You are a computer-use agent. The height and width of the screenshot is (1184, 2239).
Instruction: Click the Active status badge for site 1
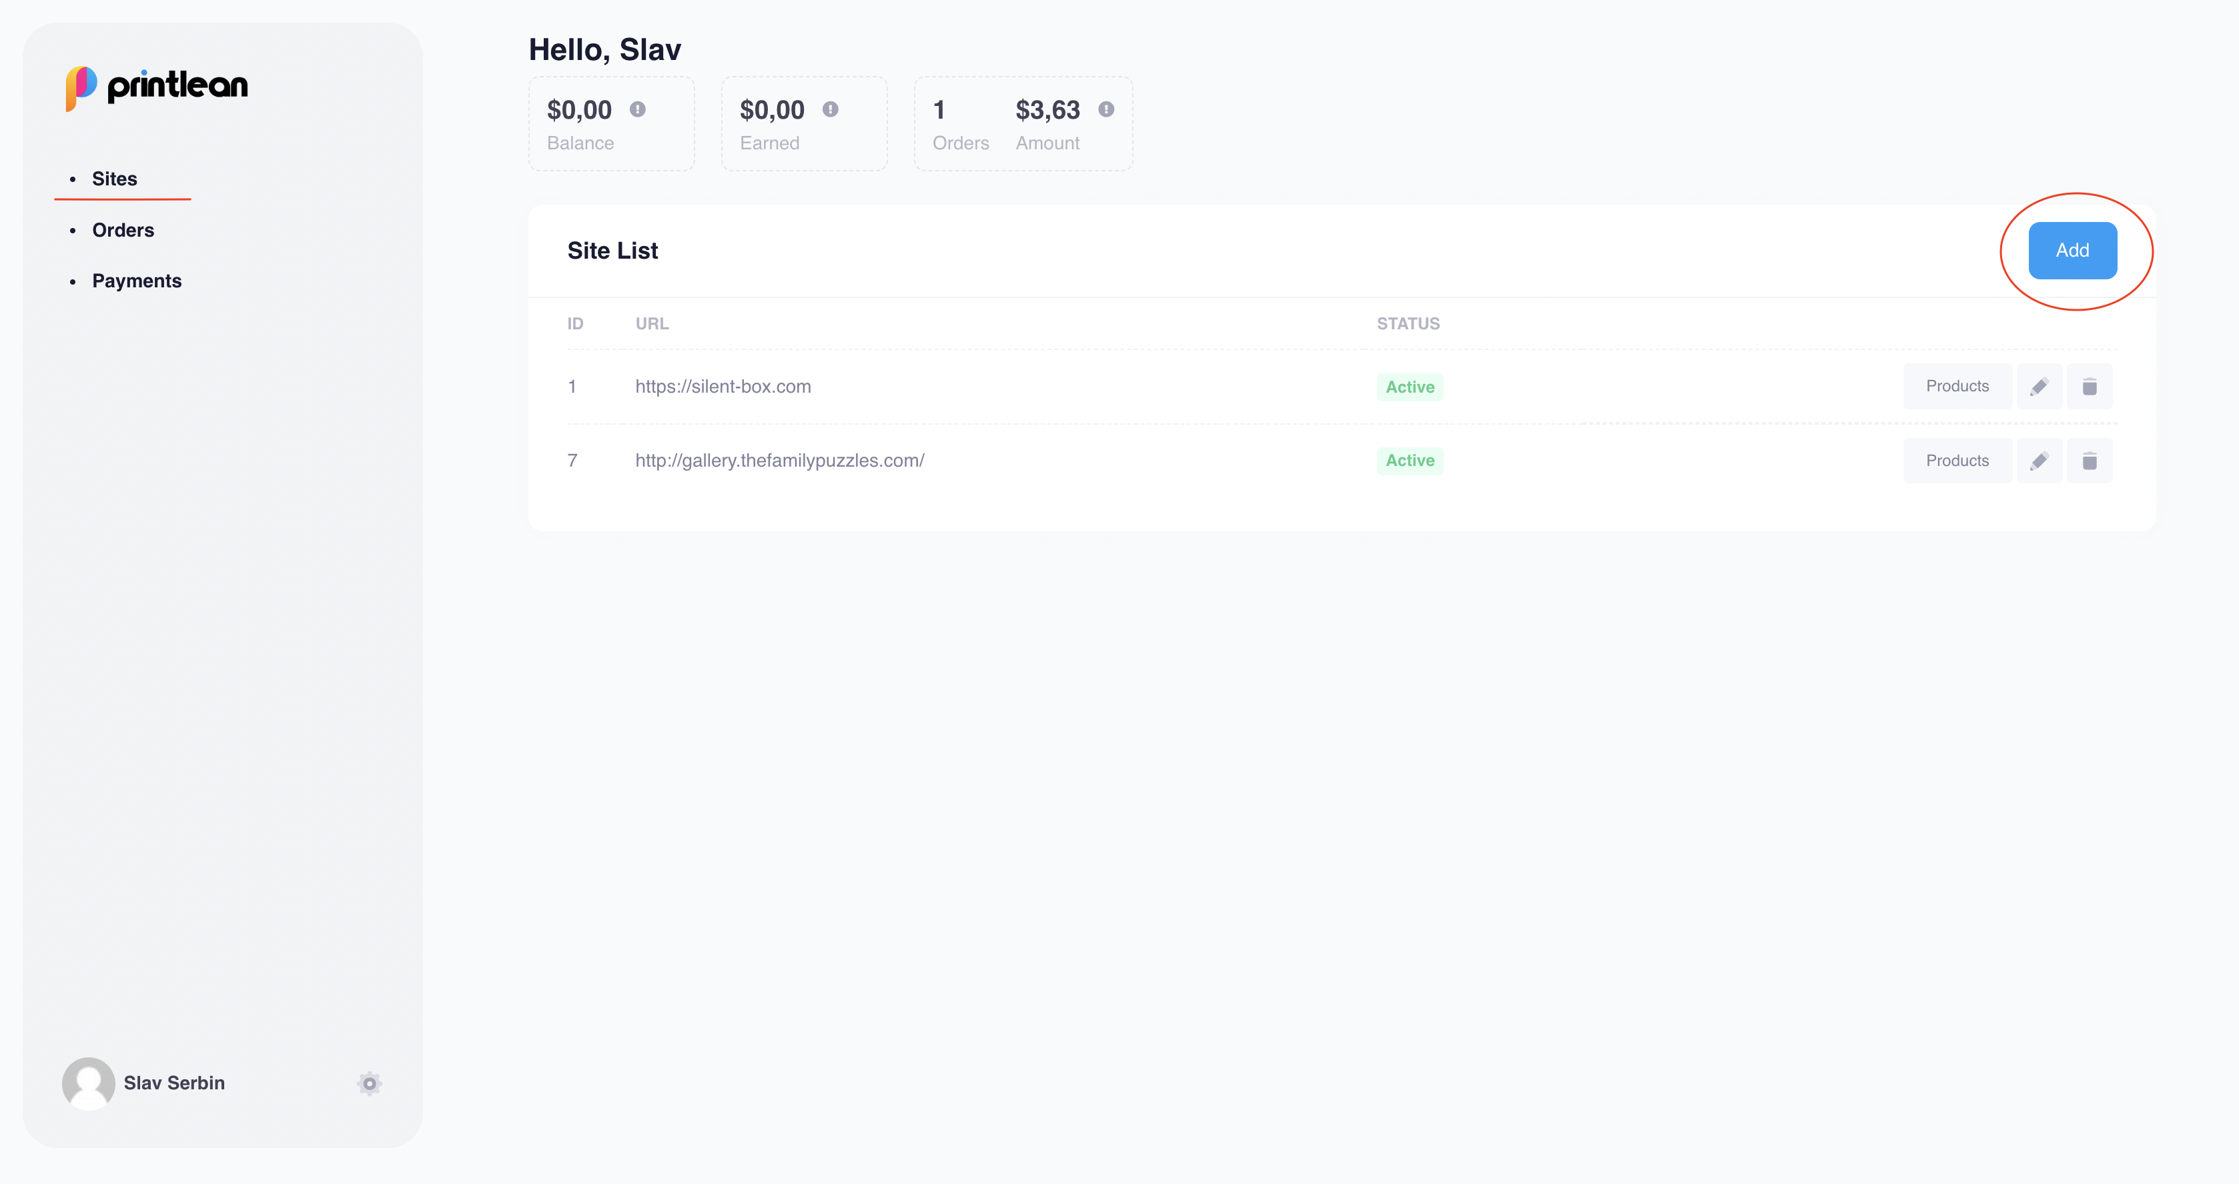coord(1409,387)
